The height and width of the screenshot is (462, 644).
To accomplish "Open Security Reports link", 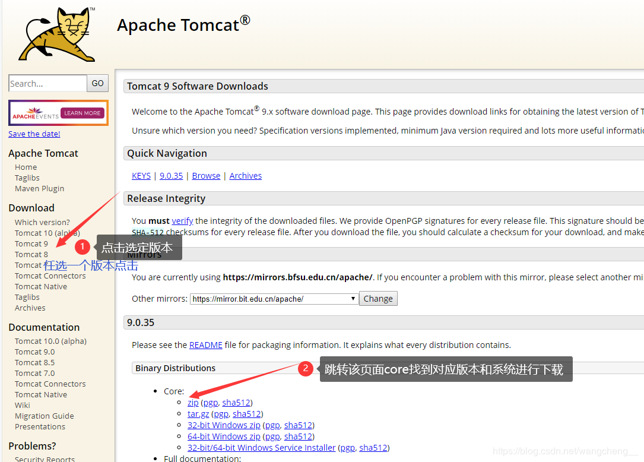I will [45, 458].
